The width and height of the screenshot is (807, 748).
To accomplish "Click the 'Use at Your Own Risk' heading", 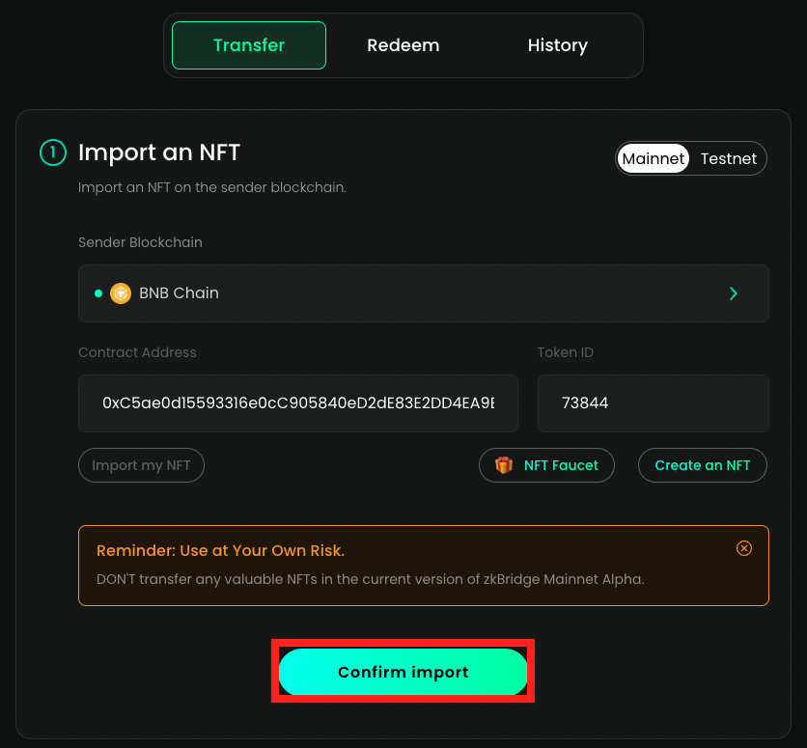I will (220, 551).
